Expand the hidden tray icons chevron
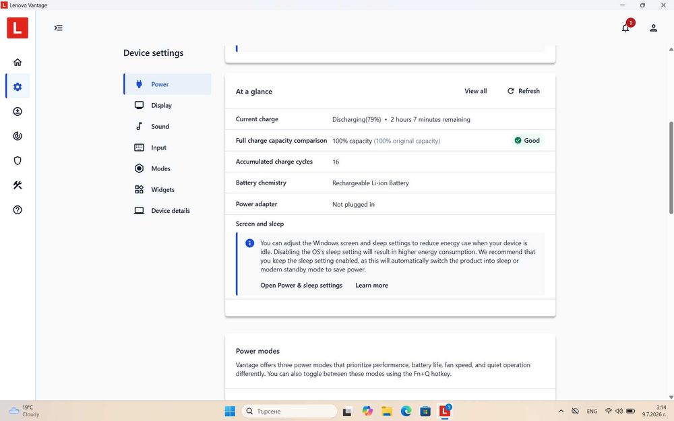The width and height of the screenshot is (674, 421). [561, 411]
